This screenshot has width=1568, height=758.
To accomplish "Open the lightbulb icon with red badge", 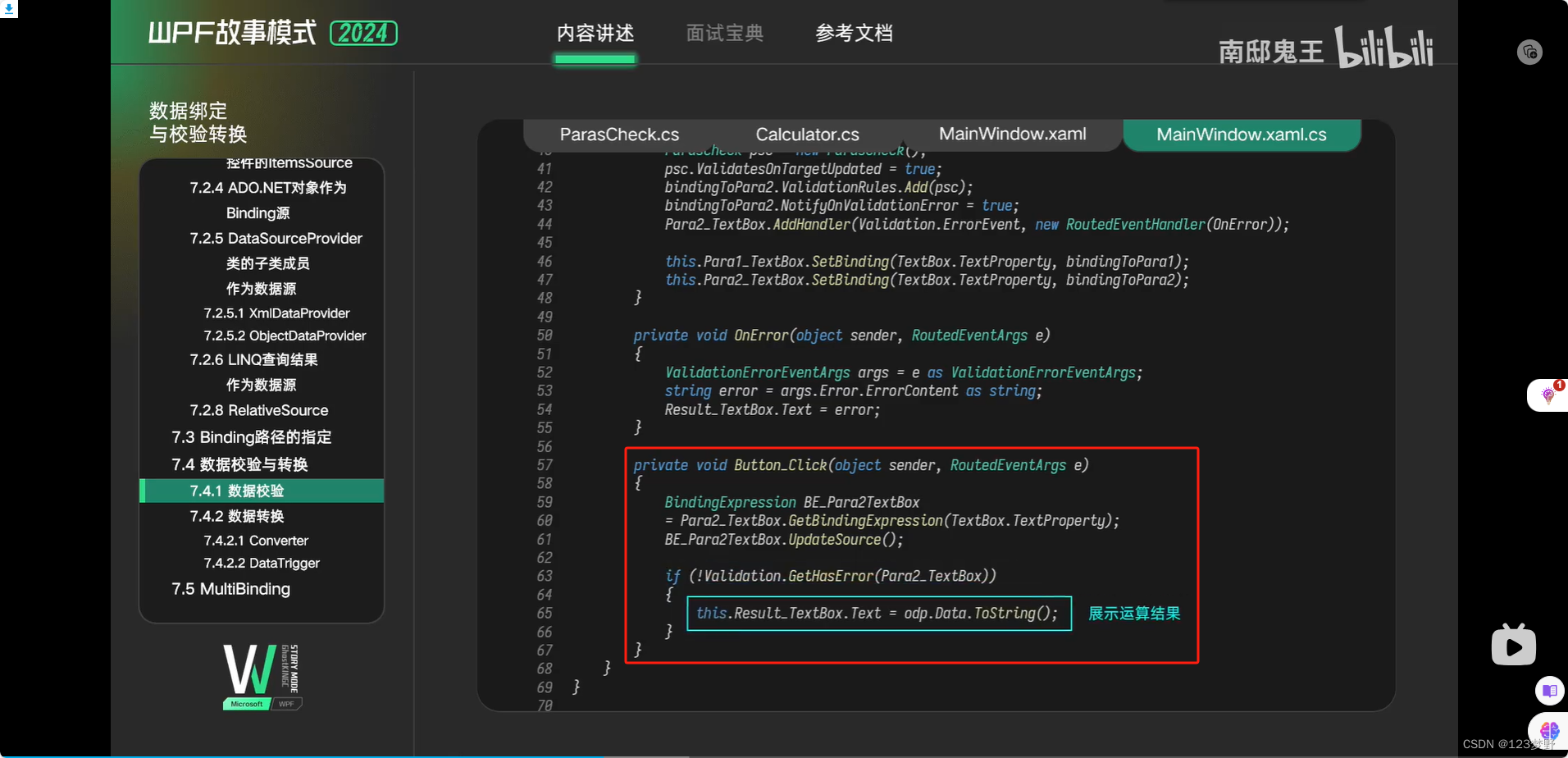I will tap(1548, 395).
